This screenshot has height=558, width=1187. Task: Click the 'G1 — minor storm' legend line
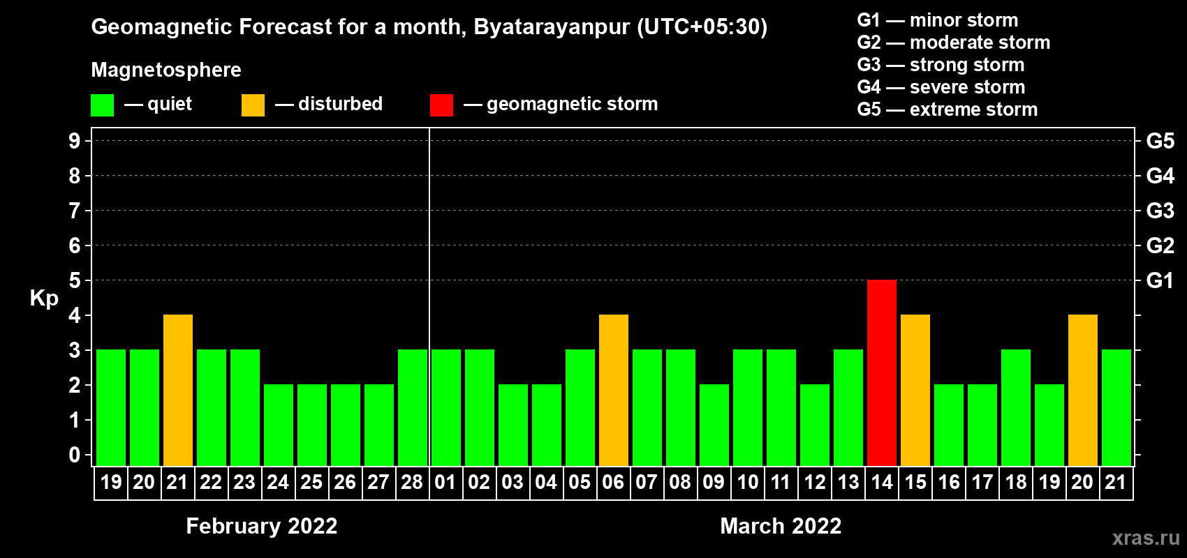(x=938, y=20)
